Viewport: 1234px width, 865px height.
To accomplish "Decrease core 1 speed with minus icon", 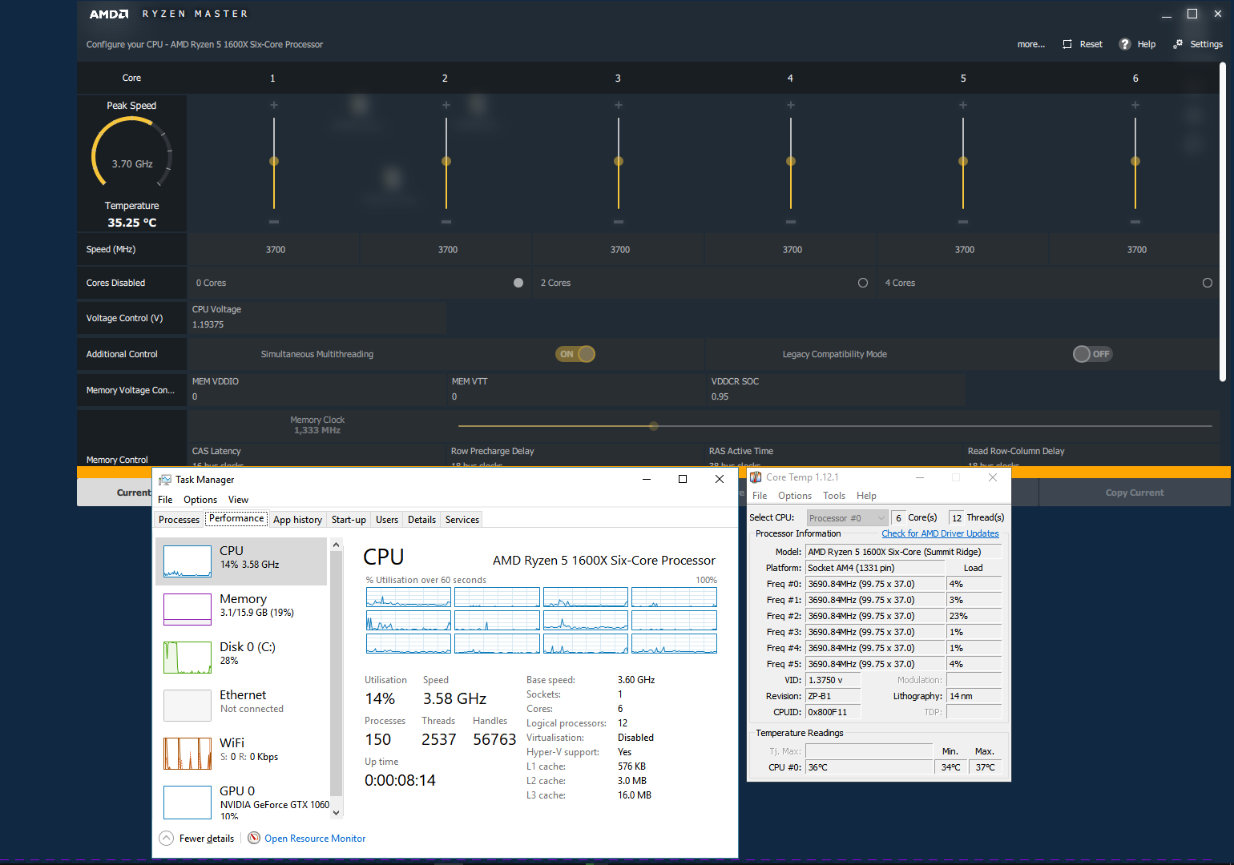I will (274, 222).
